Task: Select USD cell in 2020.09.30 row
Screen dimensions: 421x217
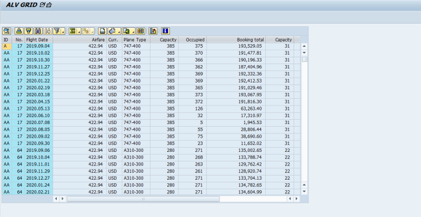Action: pos(114,143)
